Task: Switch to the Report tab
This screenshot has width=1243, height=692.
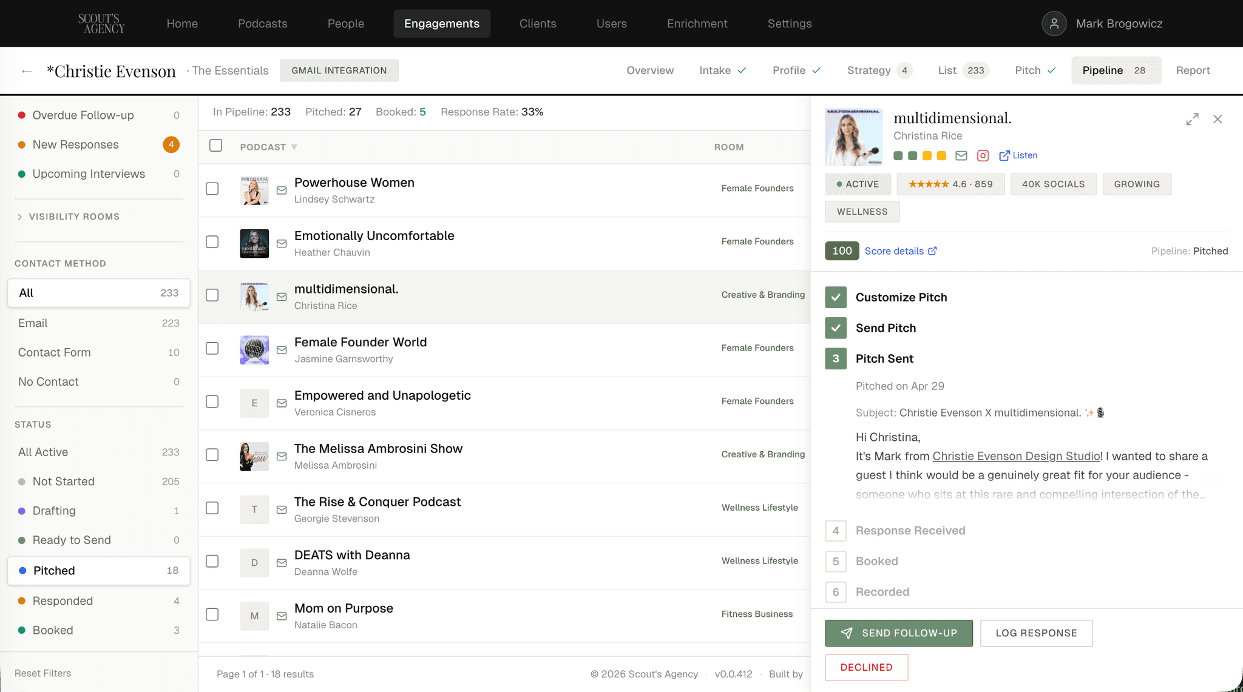Action: coord(1193,70)
